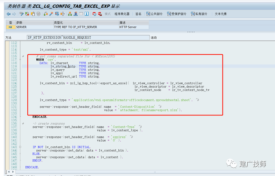Open the navigation stack icon

pyautogui.click(x=76, y=14)
